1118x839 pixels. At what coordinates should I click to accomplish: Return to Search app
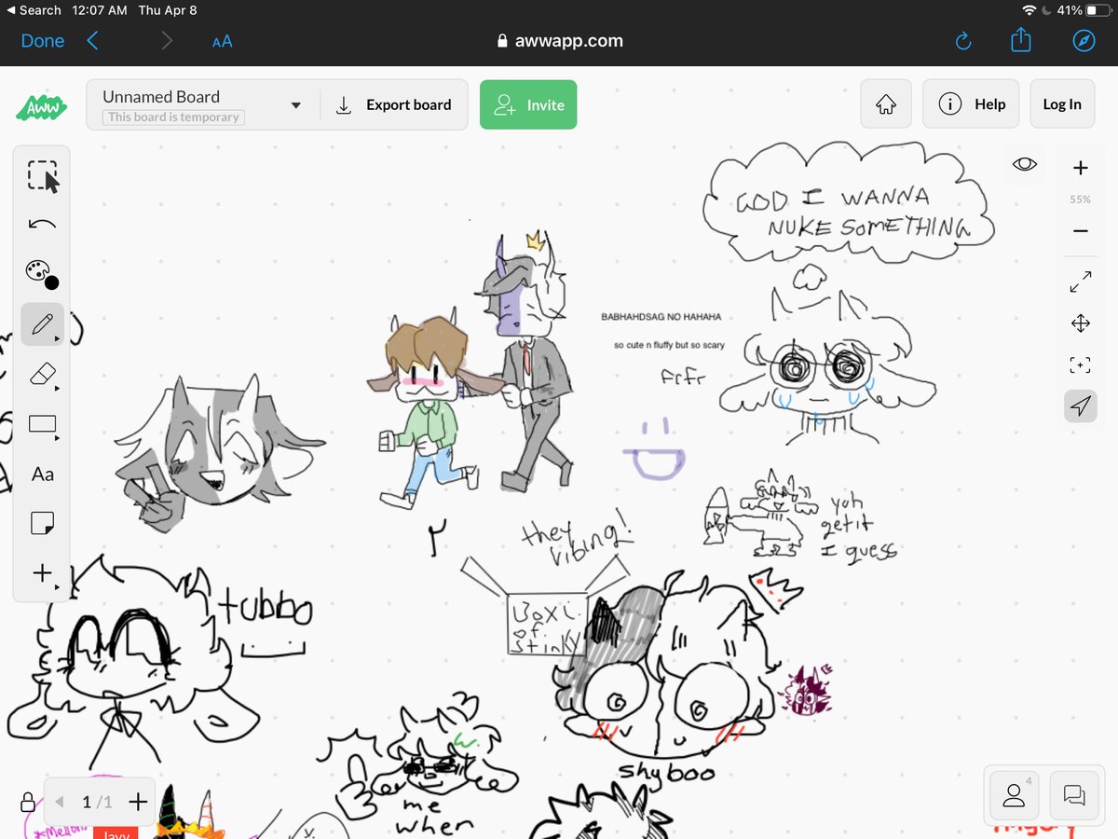point(34,10)
